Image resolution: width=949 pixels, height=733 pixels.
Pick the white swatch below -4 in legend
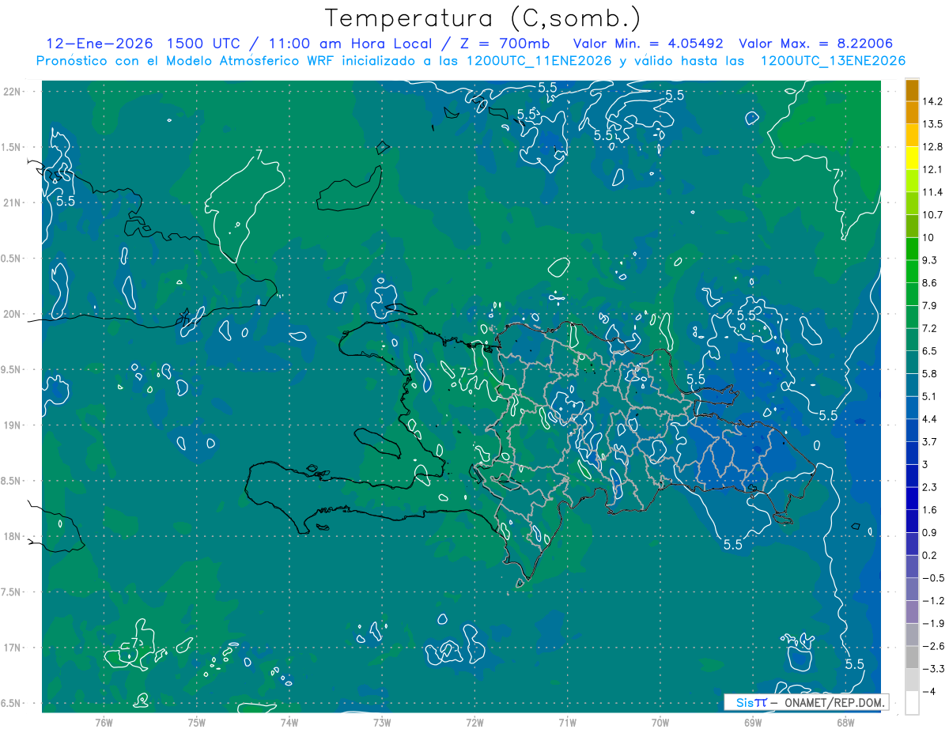coord(912,702)
